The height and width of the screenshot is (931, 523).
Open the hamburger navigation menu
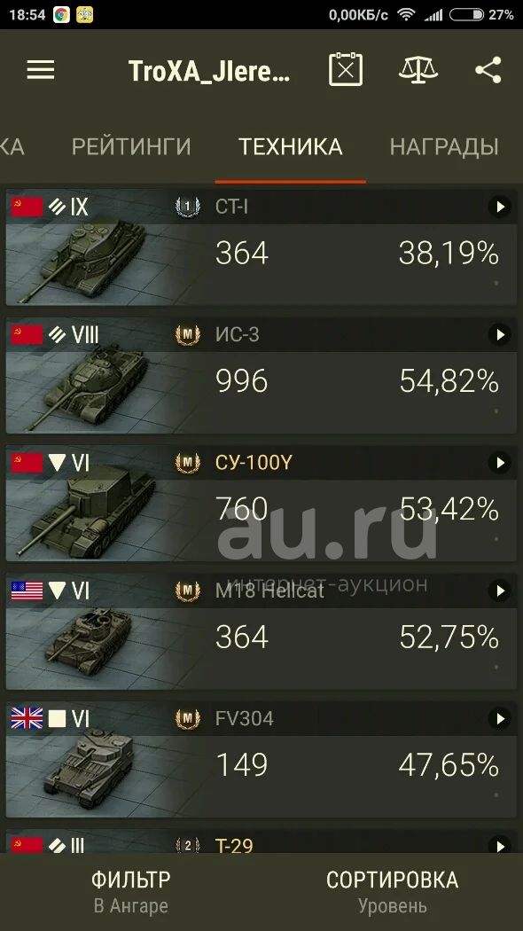[x=41, y=70]
